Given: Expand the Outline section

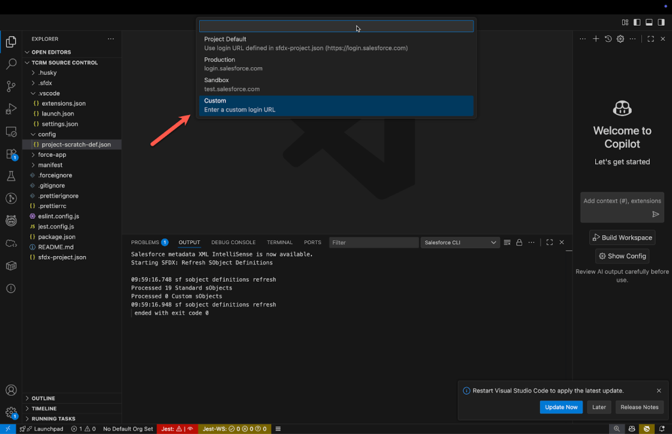Looking at the screenshot, I should tap(43, 398).
